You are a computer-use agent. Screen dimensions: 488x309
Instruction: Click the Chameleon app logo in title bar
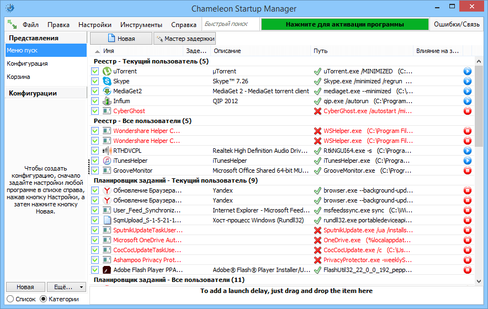coord(10,8)
